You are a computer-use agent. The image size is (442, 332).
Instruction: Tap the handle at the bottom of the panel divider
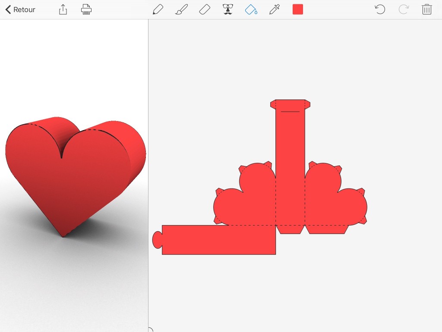pyautogui.click(x=150, y=330)
